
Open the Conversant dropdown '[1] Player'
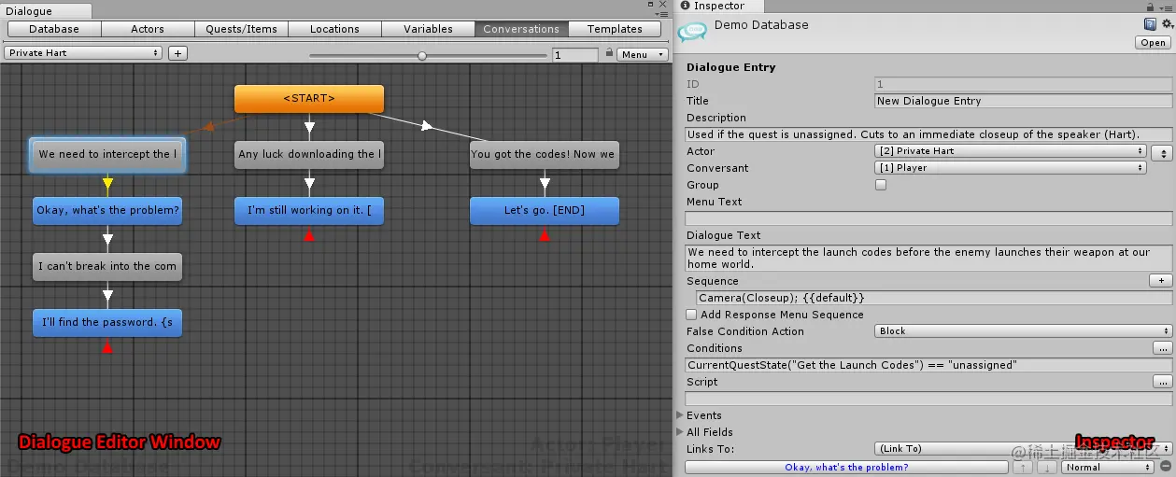(x=1011, y=168)
